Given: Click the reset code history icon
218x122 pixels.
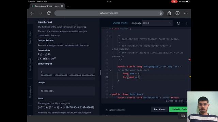Looking at the screenshot, I should coord(178,23).
